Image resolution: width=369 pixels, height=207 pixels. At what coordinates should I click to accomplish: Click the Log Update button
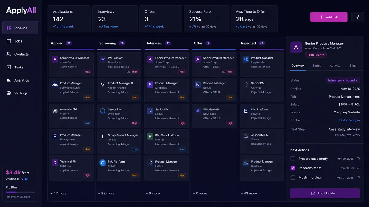(x=325, y=193)
